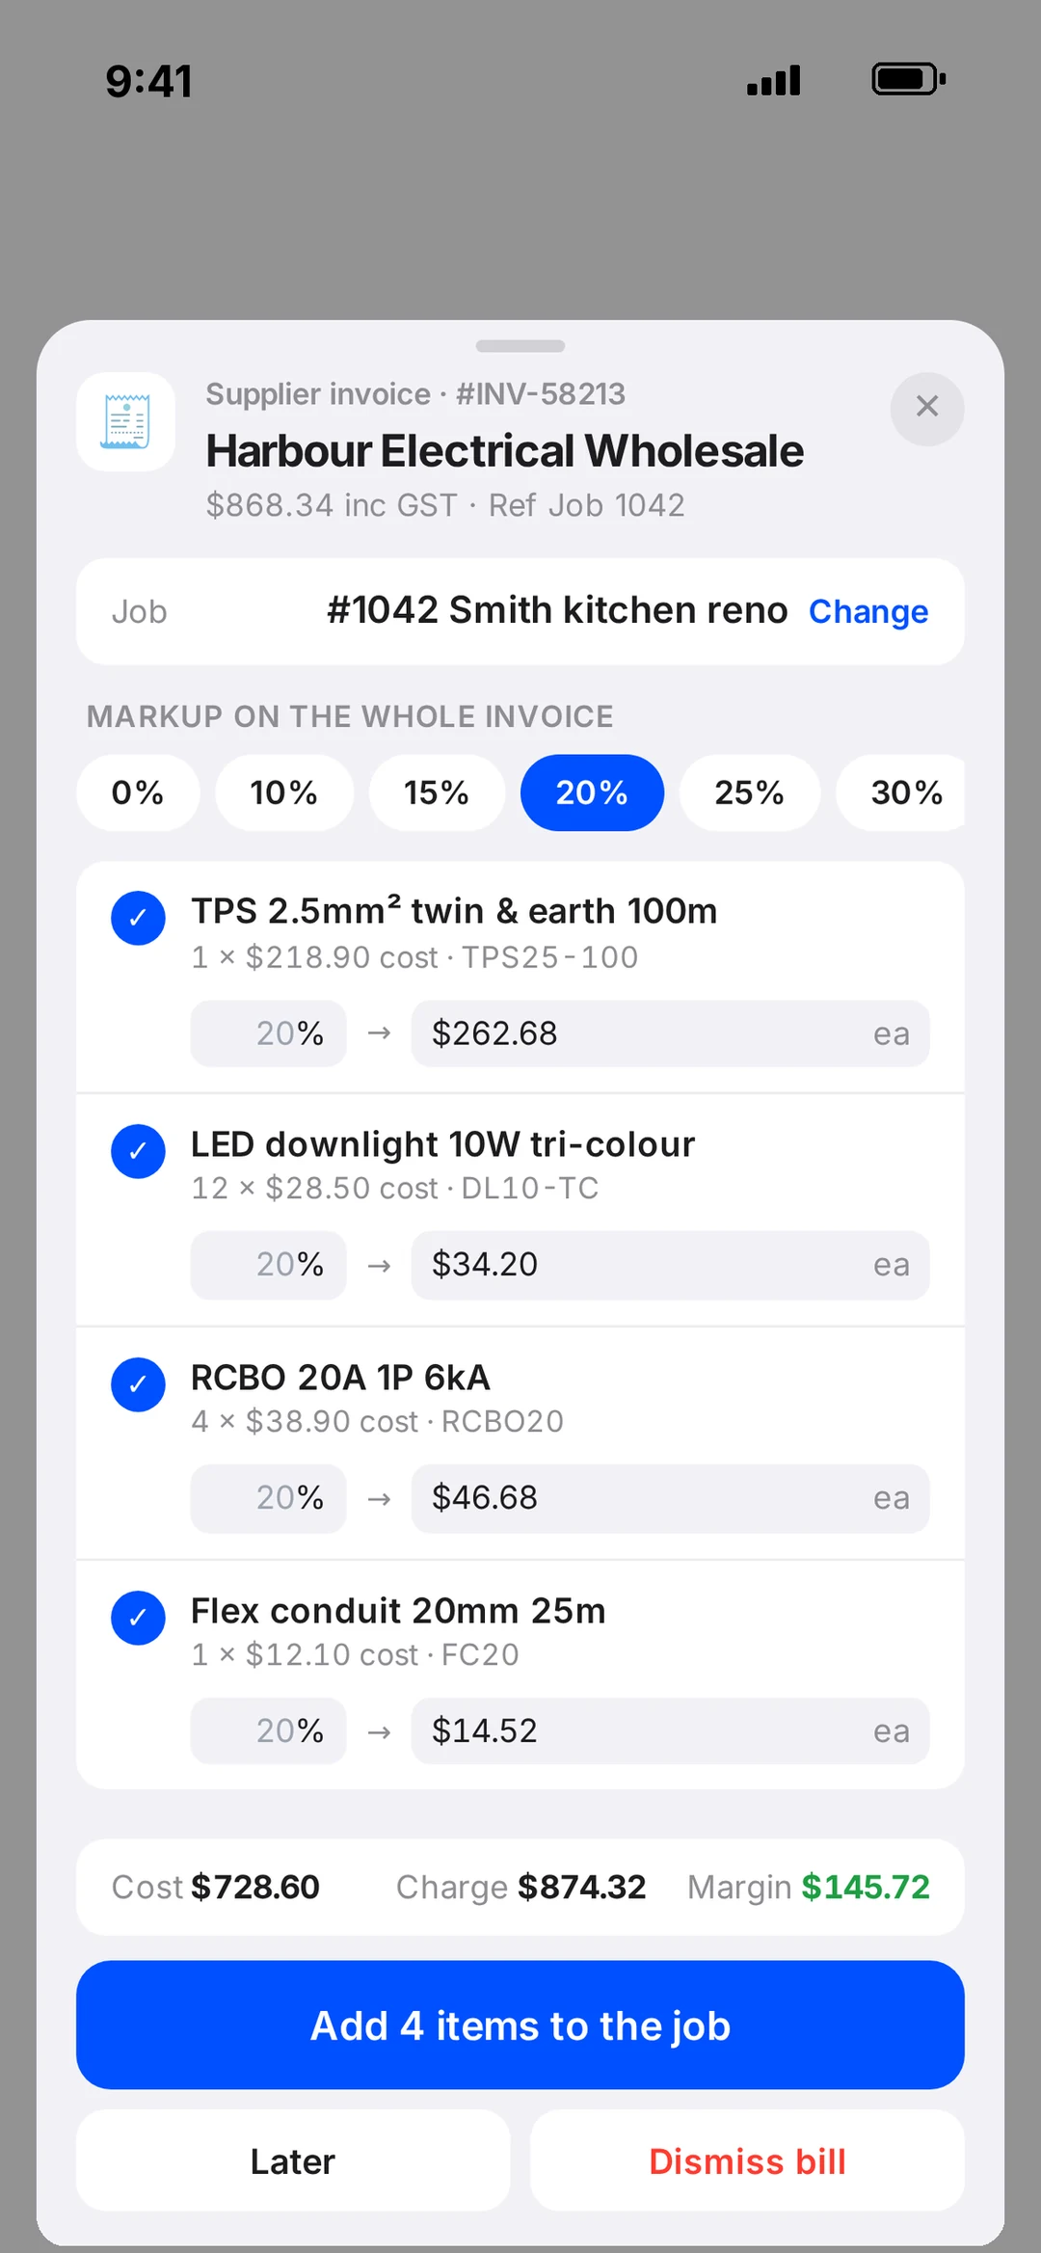Select the 25% markup chip
Viewport: 1041px width, 2253px height.
749,792
